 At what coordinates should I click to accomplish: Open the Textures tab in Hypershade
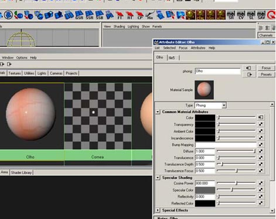[15, 73]
